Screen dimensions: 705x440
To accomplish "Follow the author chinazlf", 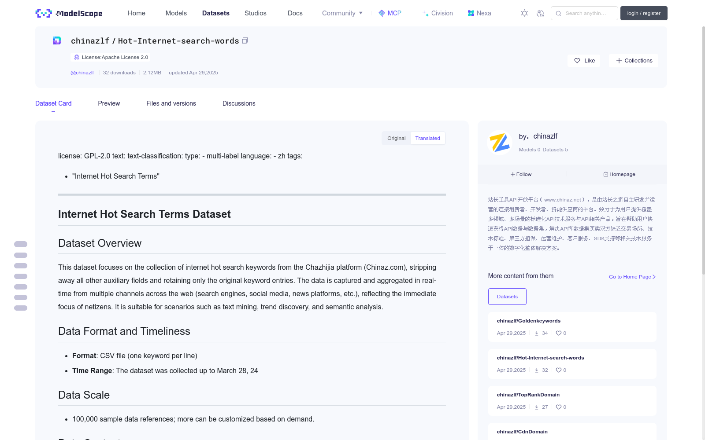I will click(x=521, y=174).
